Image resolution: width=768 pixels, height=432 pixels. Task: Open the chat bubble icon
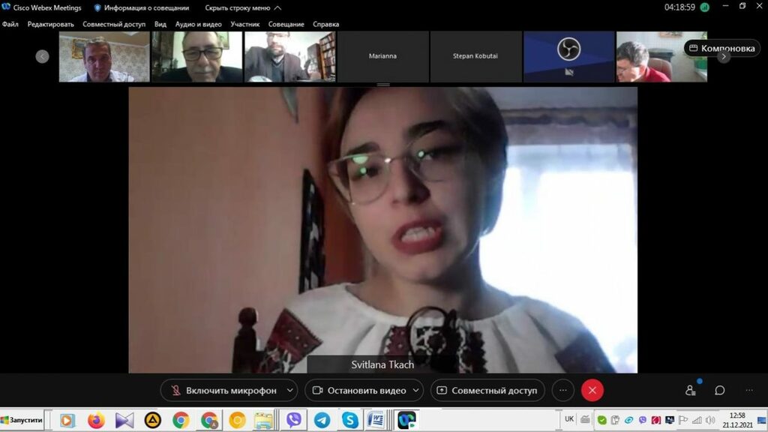pos(720,390)
